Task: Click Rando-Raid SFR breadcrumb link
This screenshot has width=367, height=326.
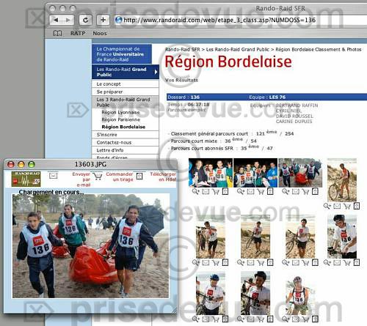Action: (183, 49)
